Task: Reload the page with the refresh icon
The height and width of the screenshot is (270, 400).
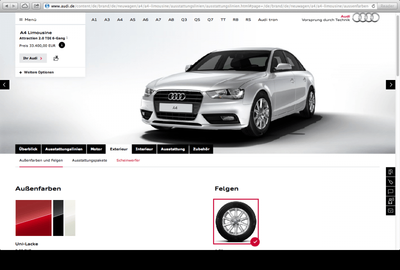Action: [373, 6]
